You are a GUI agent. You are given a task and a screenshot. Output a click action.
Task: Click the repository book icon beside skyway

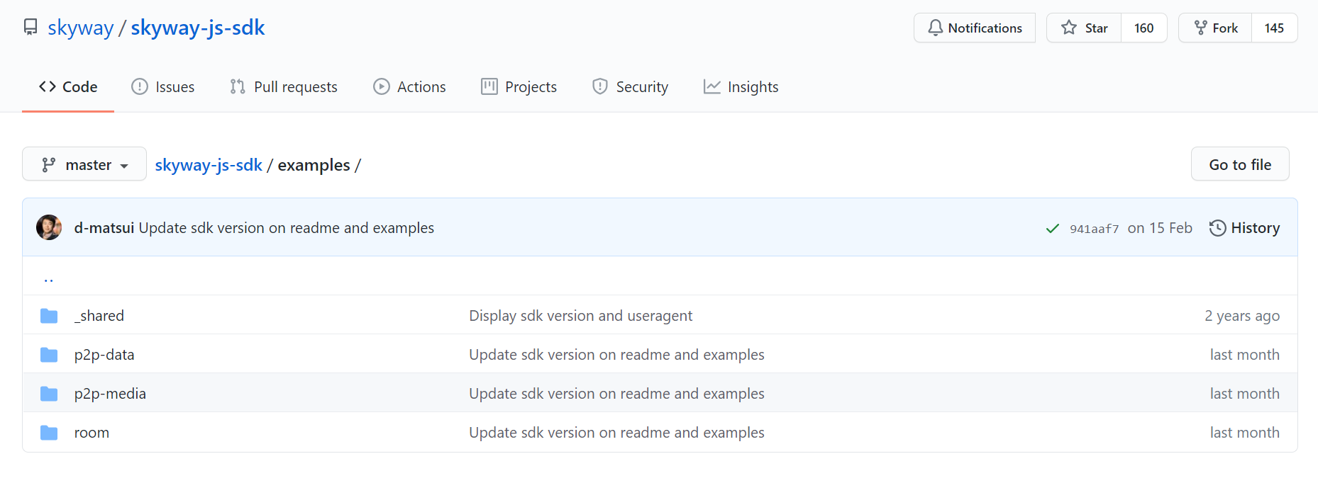coord(31,28)
